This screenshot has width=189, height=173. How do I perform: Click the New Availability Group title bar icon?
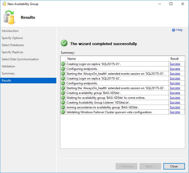tap(4, 4)
